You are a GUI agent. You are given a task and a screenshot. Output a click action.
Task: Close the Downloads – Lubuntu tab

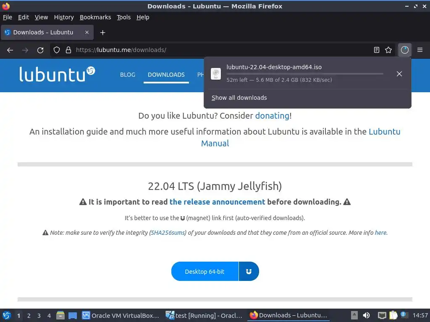coord(87,32)
